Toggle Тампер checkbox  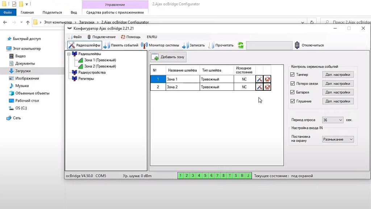tap(292, 74)
